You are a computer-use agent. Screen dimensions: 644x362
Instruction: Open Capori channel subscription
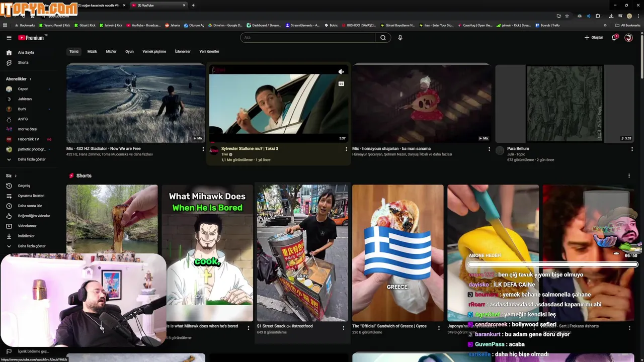(x=23, y=89)
